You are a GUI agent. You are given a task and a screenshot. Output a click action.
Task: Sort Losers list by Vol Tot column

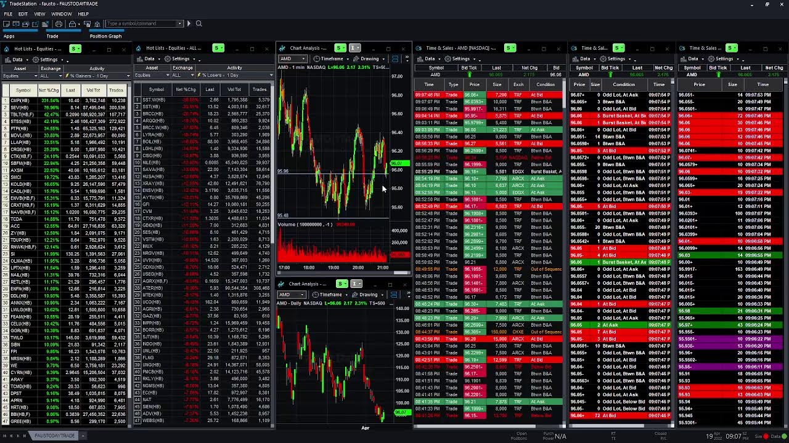click(234, 90)
